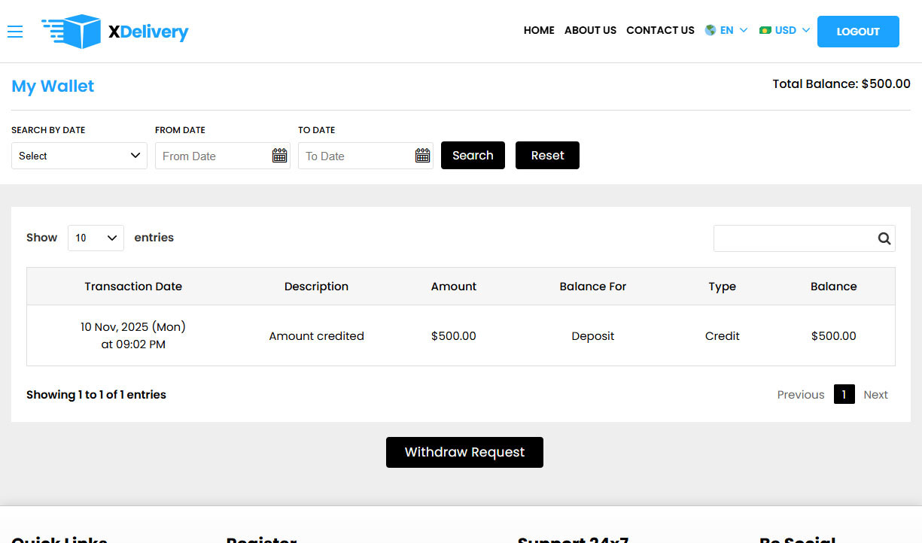Click the "Deposit" cell
This screenshot has width=922, height=543.
coord(593,336)
